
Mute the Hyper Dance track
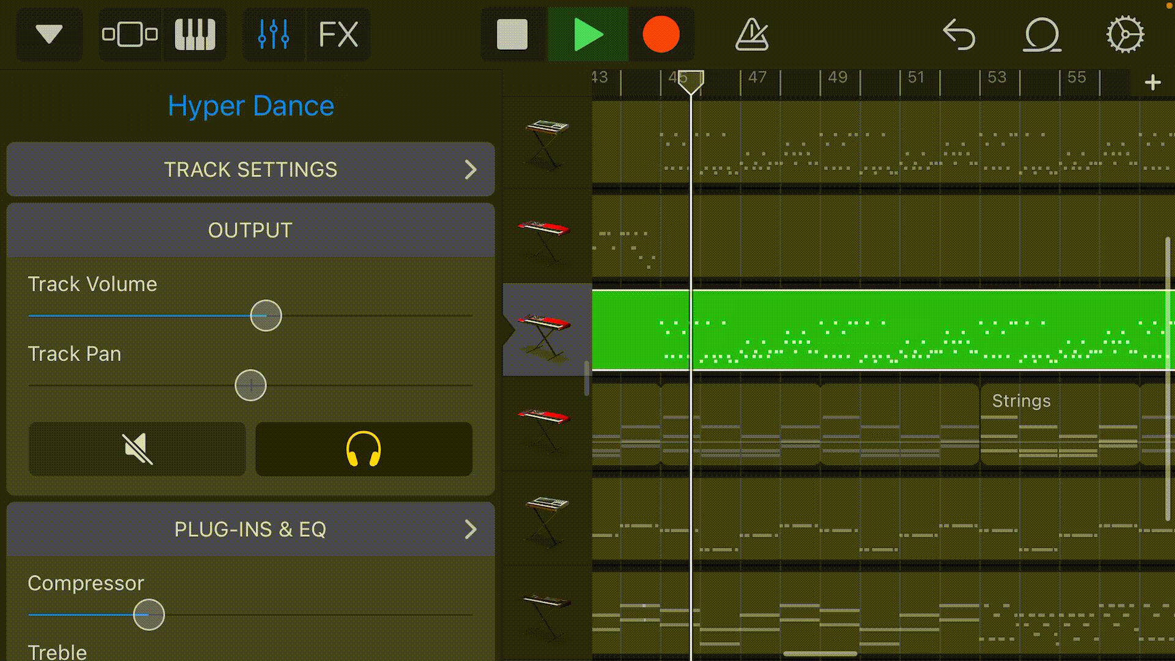136,449
